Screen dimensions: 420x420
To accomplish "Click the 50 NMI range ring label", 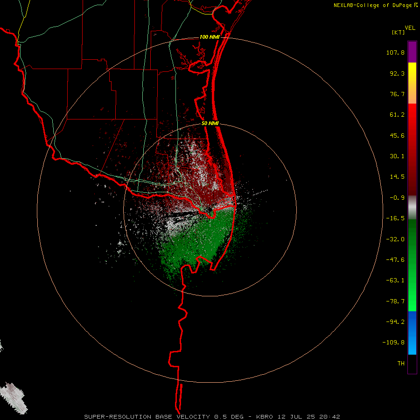I will [210, 123].
